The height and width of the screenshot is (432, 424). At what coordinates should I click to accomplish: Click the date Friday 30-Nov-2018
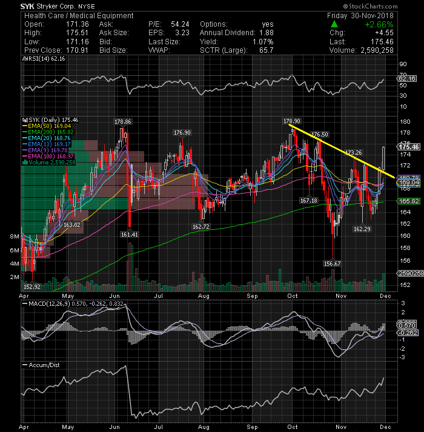[360, 16]
